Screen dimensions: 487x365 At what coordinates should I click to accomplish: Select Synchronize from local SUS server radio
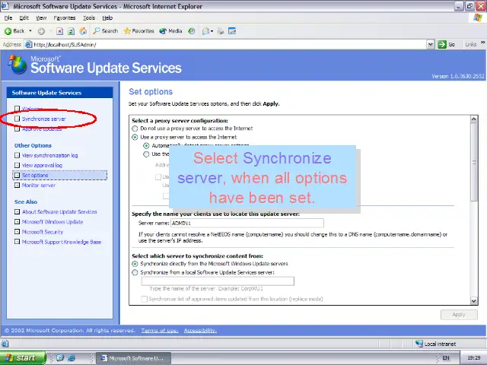[x=135, y=272]
